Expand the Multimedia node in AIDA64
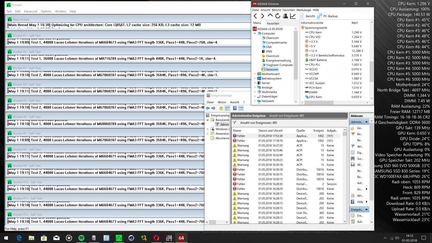432x243 pixels. pos(255,92)
